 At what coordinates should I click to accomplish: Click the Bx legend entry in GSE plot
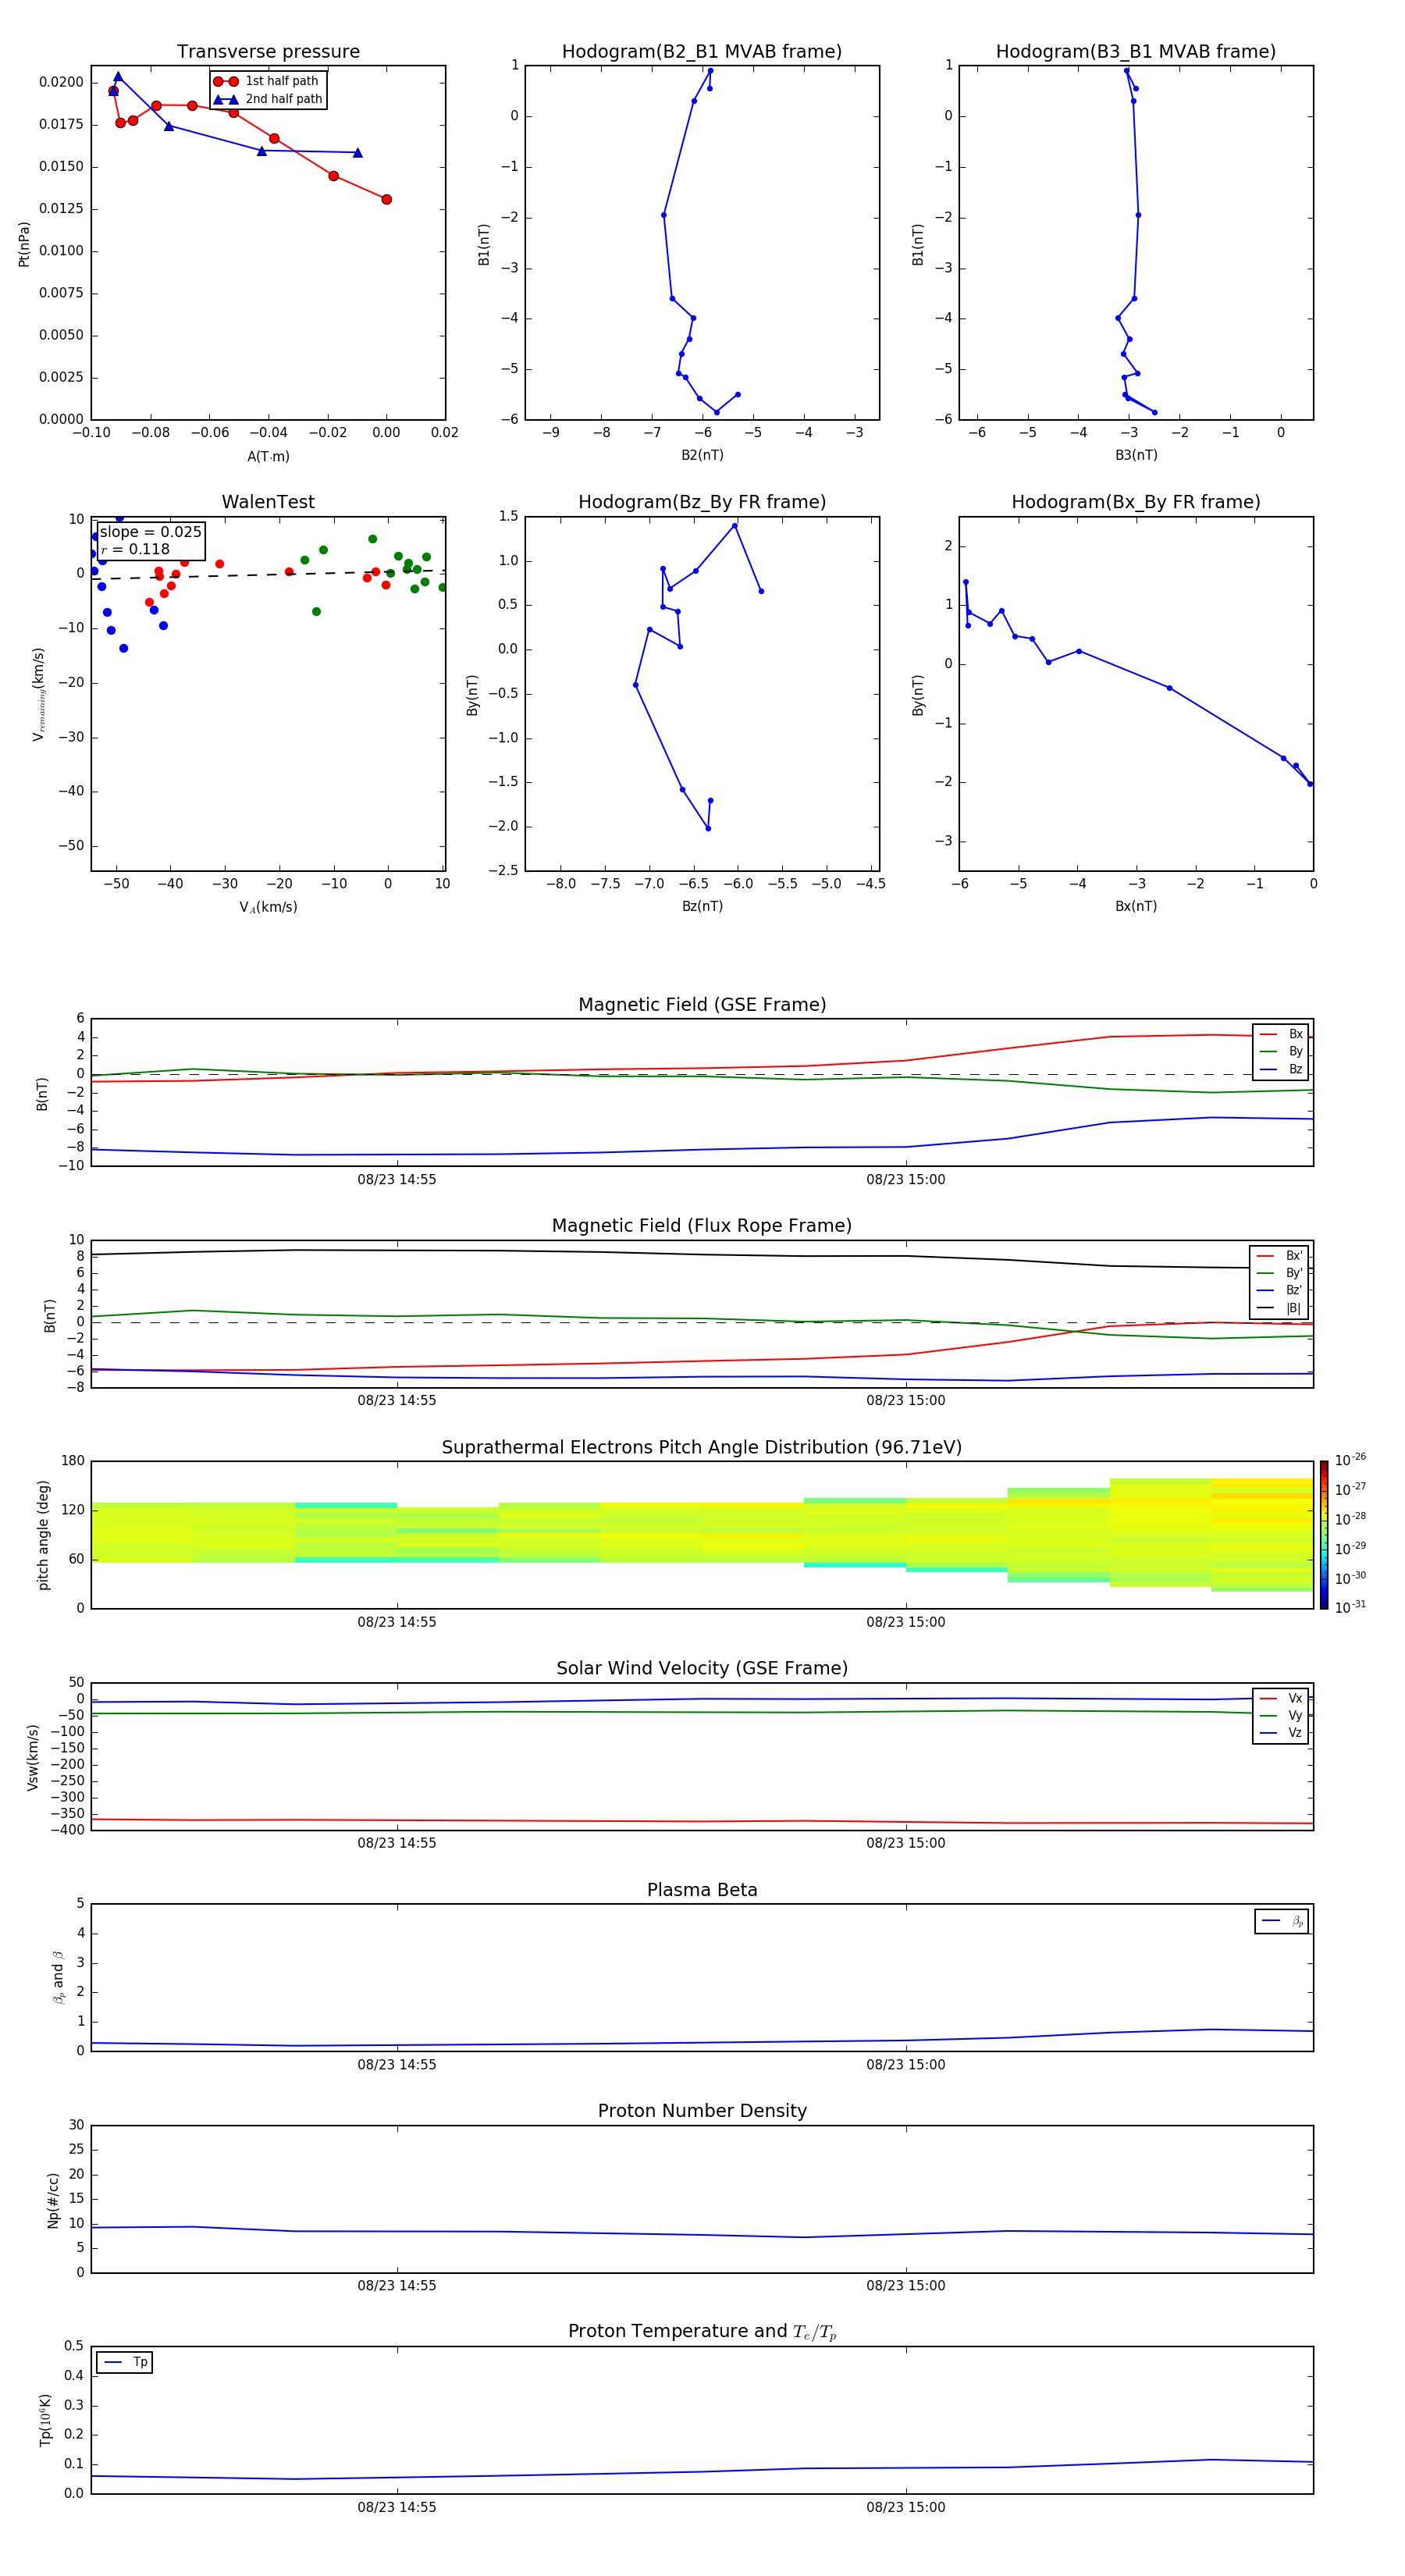(1282, 1034)
